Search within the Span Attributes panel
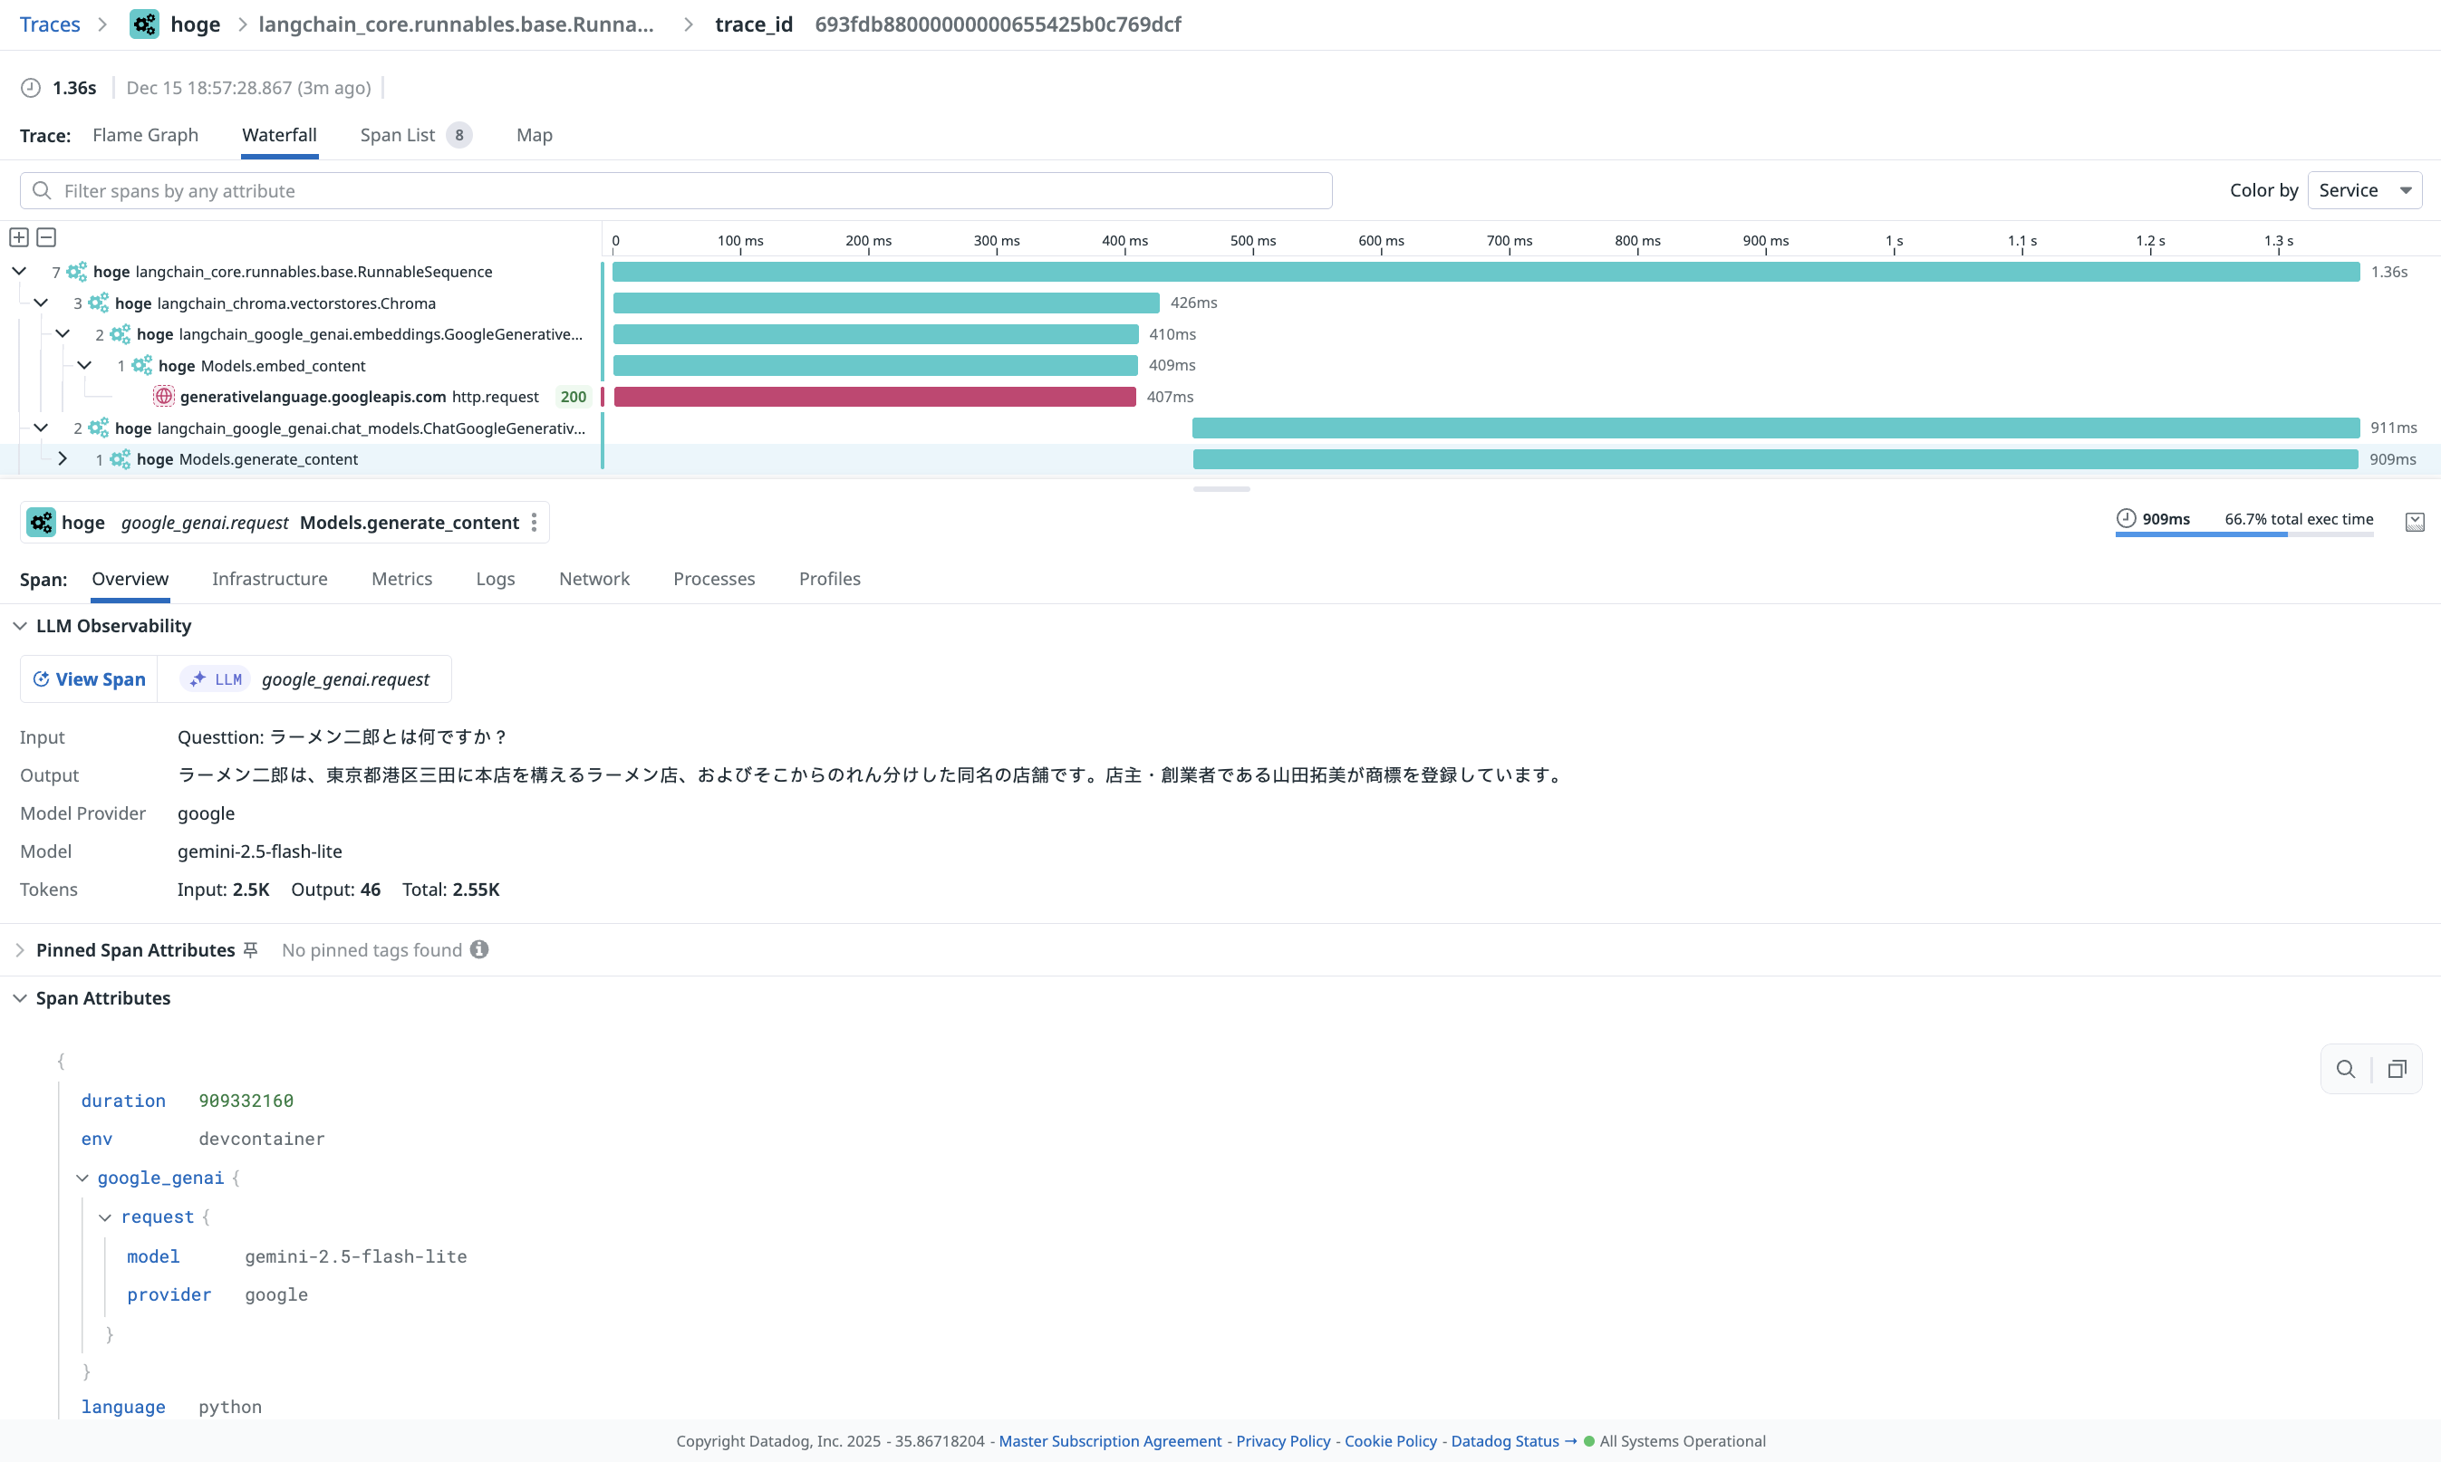This screenshot has width=2441, height=1462. pyautogui.click(x=2344, y=1069)
